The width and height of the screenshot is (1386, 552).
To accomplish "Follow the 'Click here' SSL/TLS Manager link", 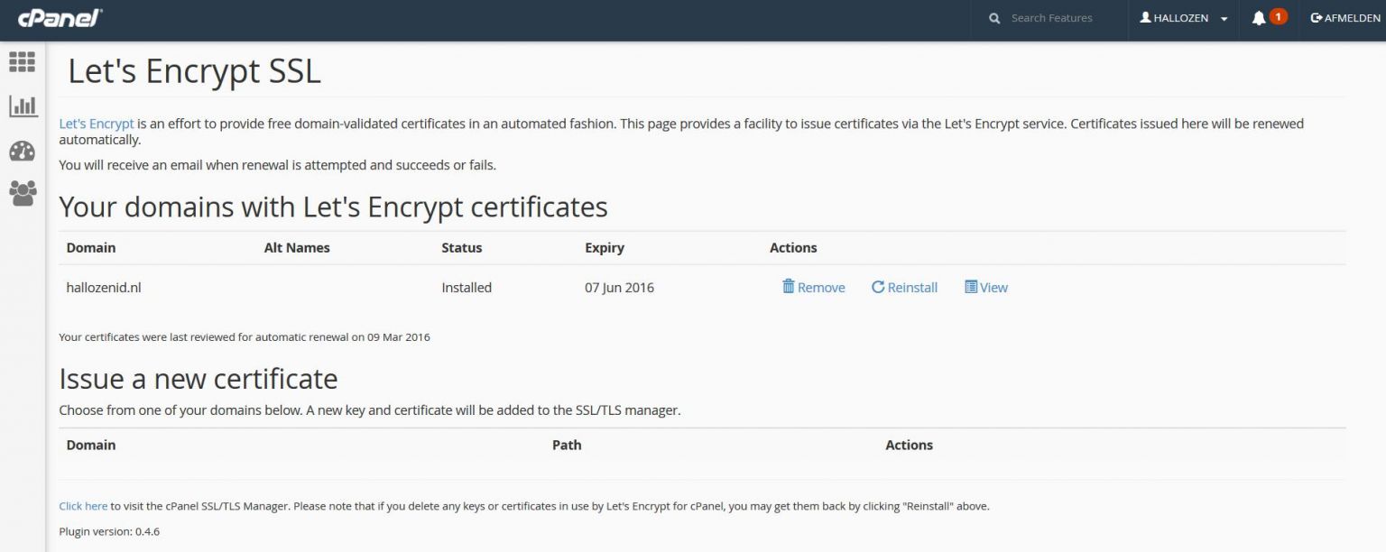I will [x=83, y=506].
